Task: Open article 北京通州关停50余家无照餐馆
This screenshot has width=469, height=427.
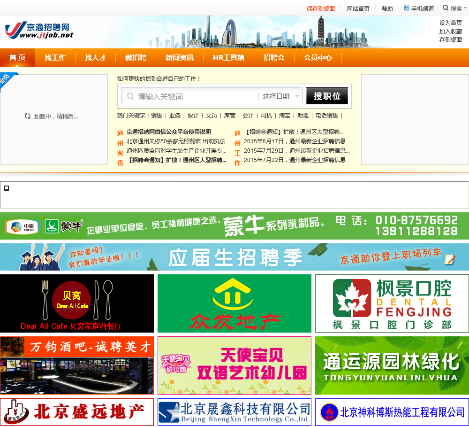Action: [x=178, y=141]
